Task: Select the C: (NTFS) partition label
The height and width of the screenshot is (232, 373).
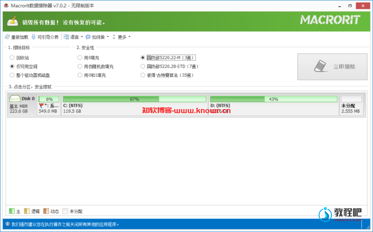Action: point(73,106)
